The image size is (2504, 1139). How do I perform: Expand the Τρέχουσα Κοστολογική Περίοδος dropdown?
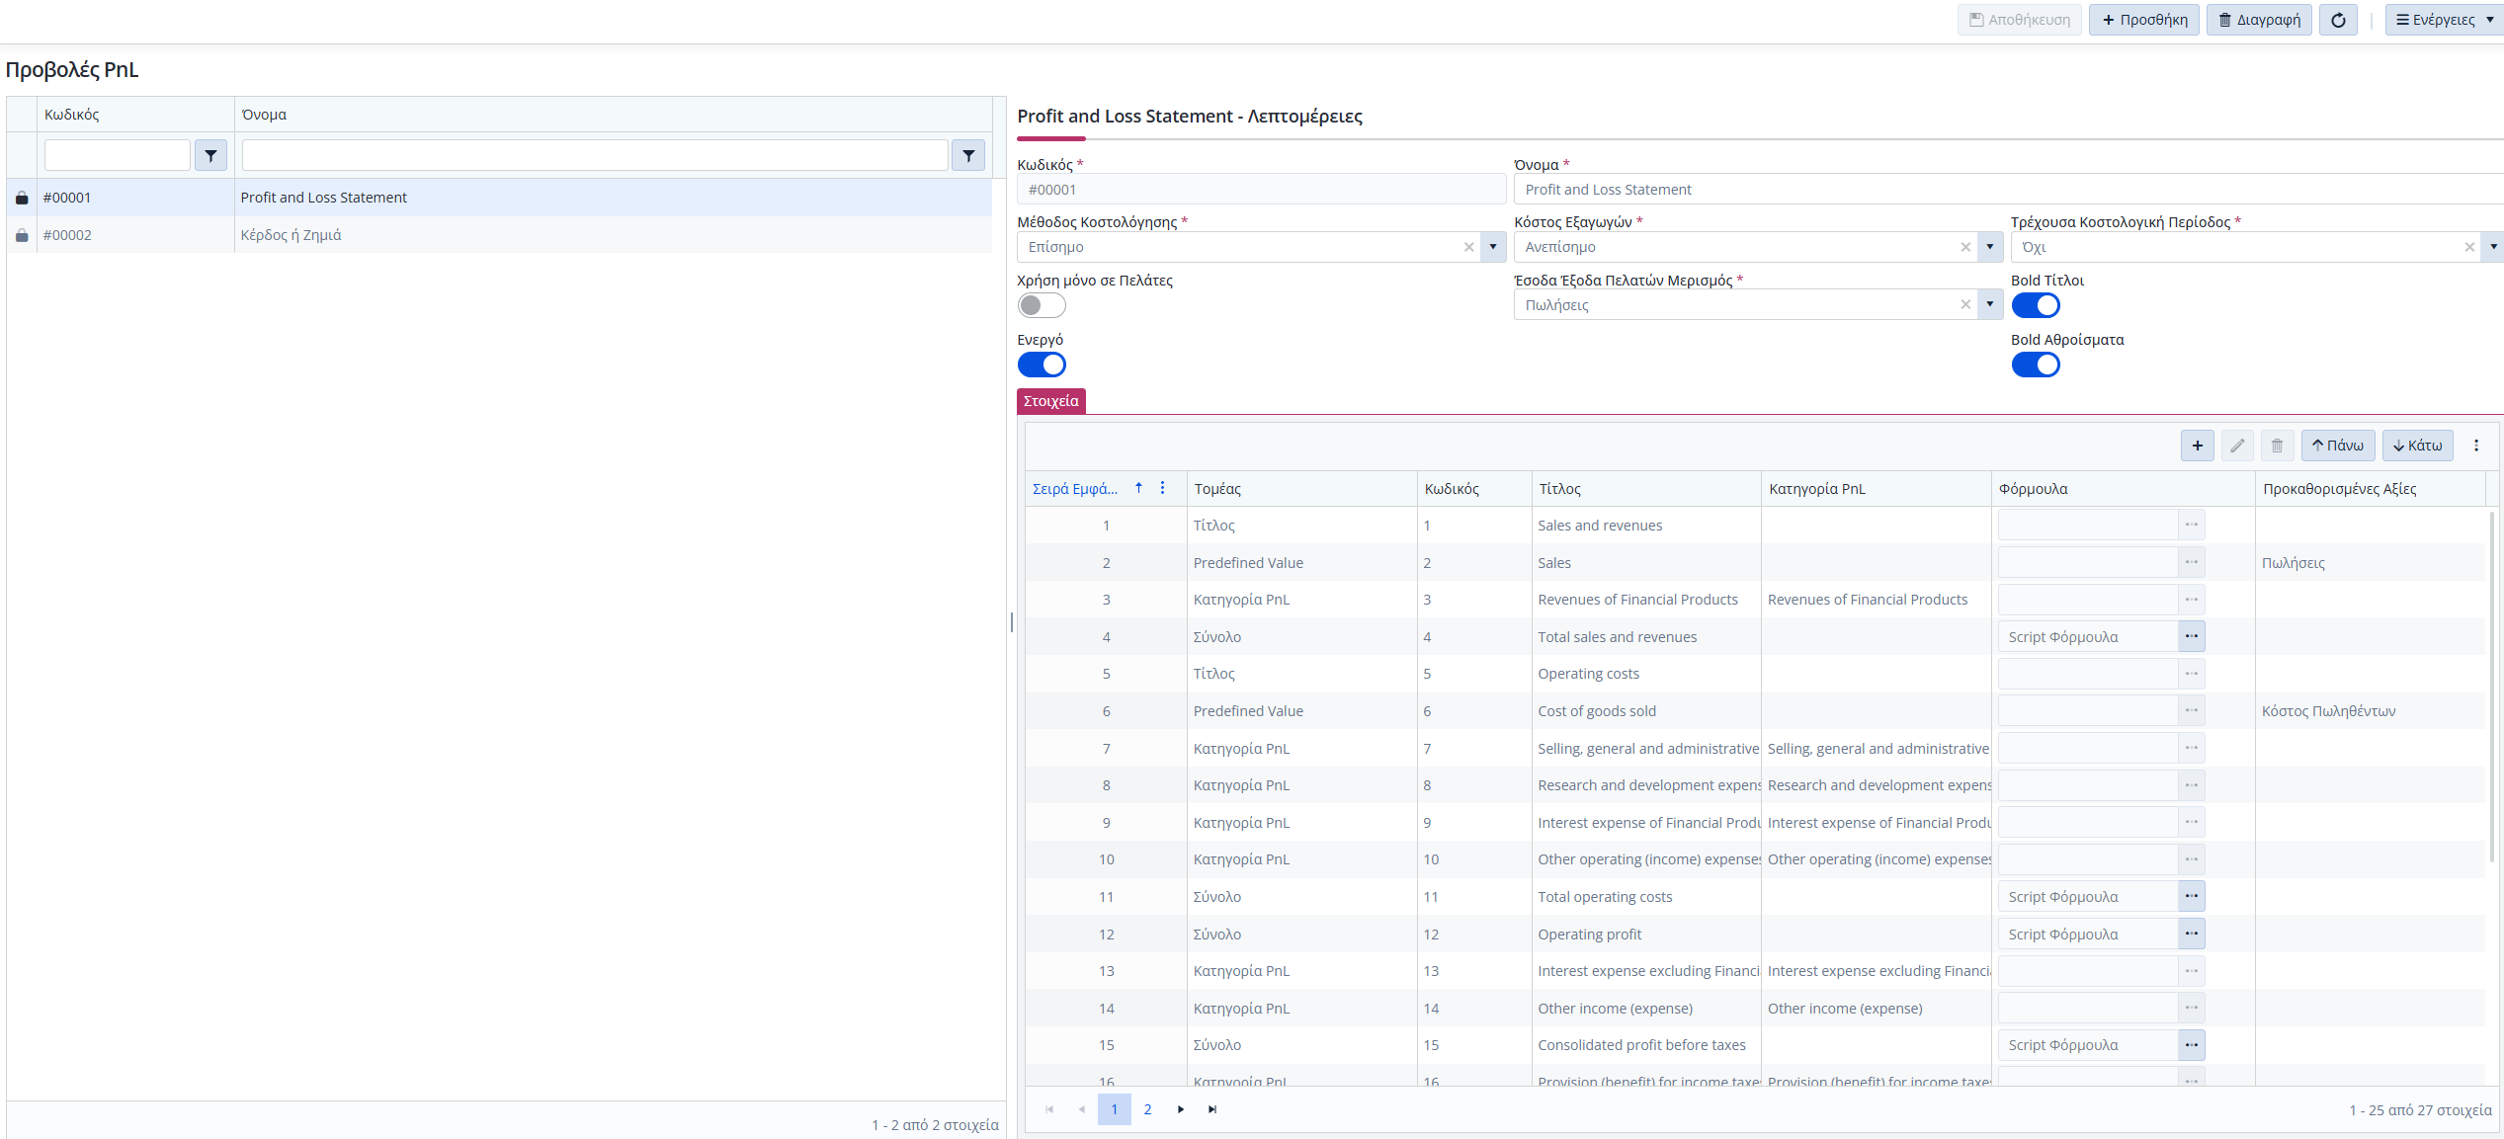coord(2493,247)
